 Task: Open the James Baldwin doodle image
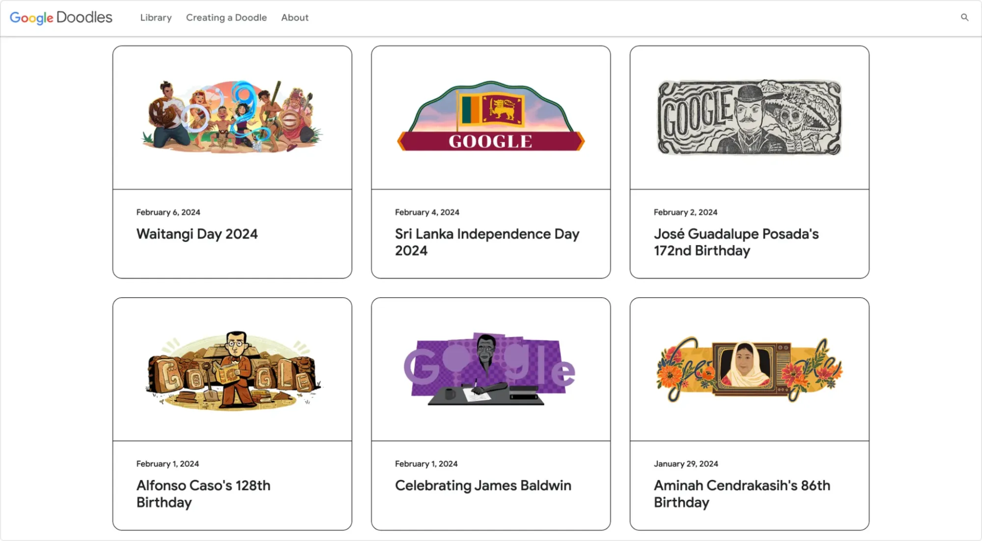tap(491, 370)
